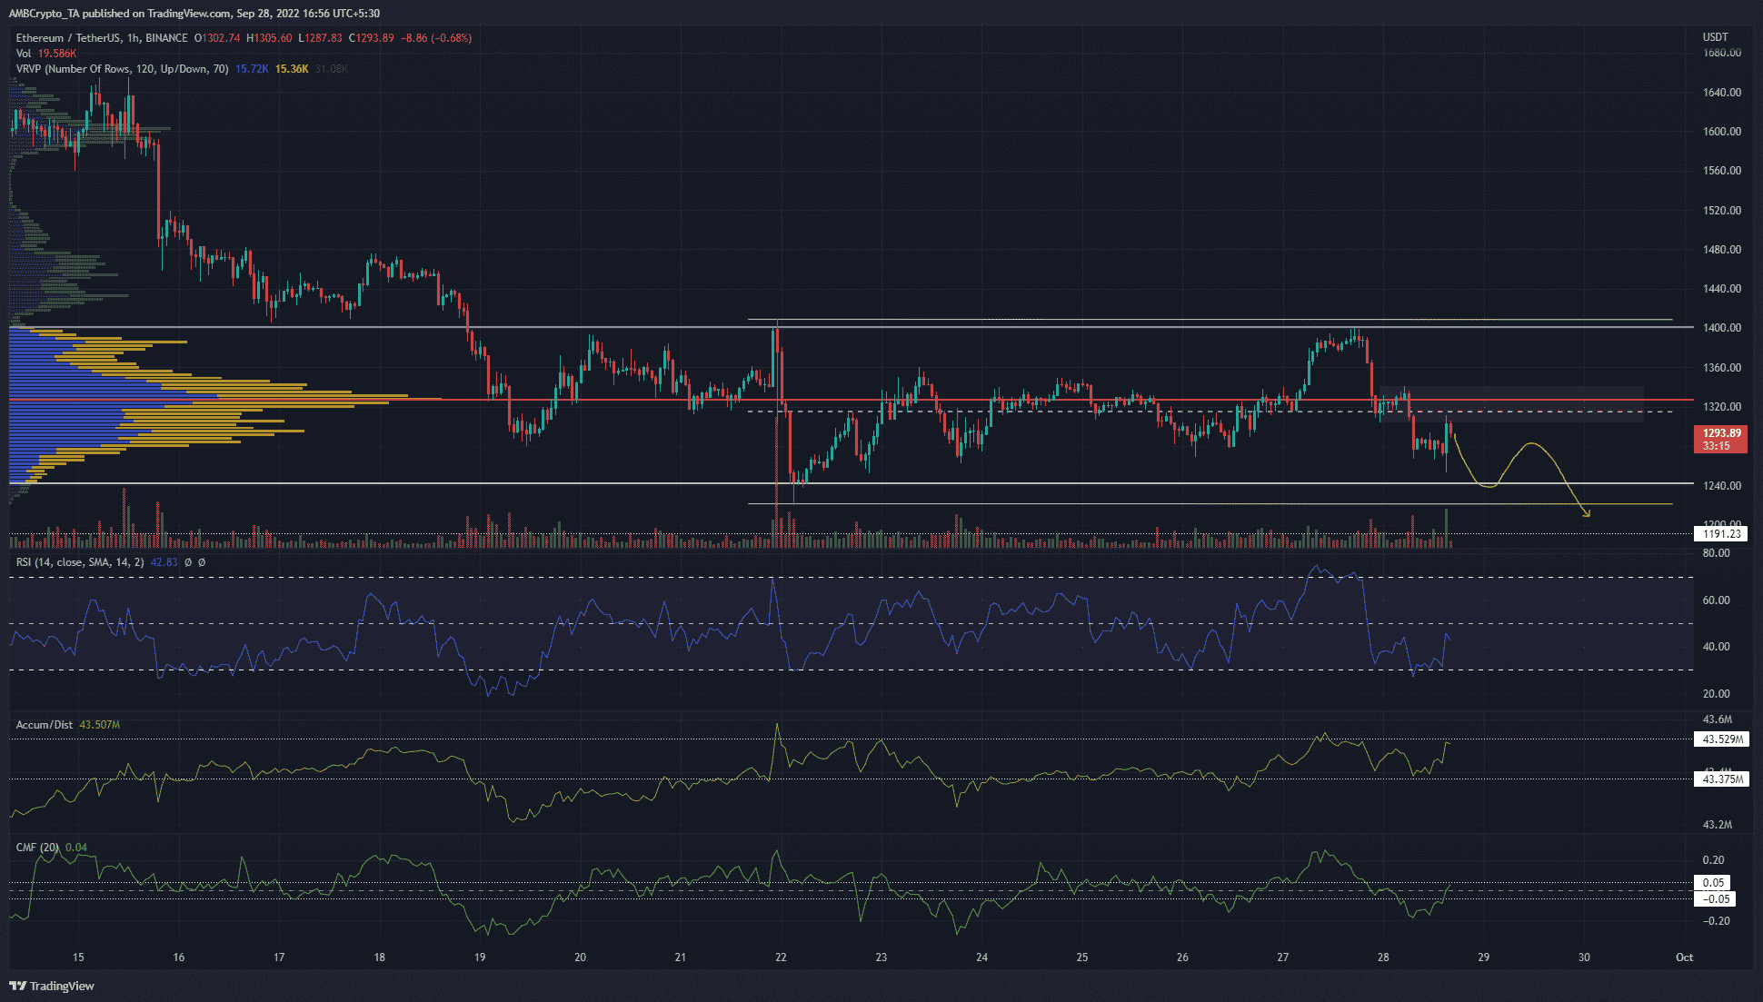Select the Accum/Dist indicator label
This screenshot has height=1002, width=1763.
click(43, 724)
